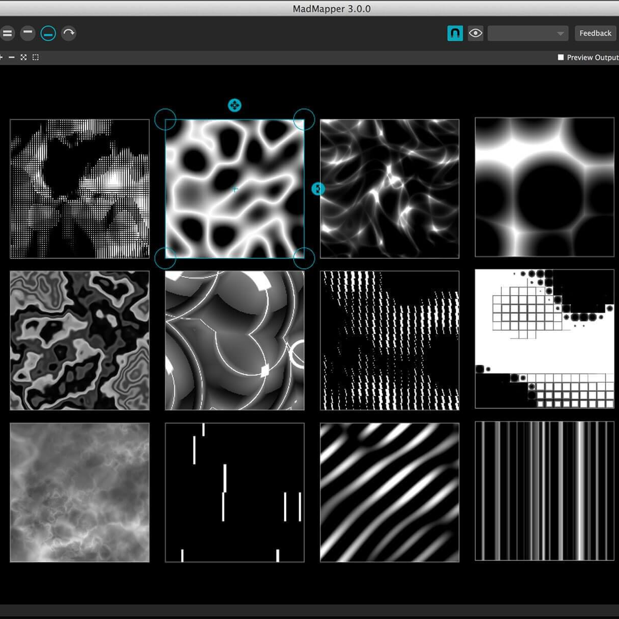Click the top-bar layout button in toolbar
Screen dimensions: 619x619
point(28,33)
